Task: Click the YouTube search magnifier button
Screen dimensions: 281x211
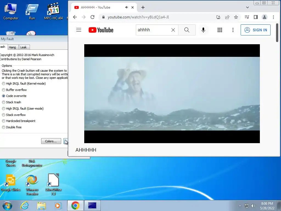Action: point(187,30)
